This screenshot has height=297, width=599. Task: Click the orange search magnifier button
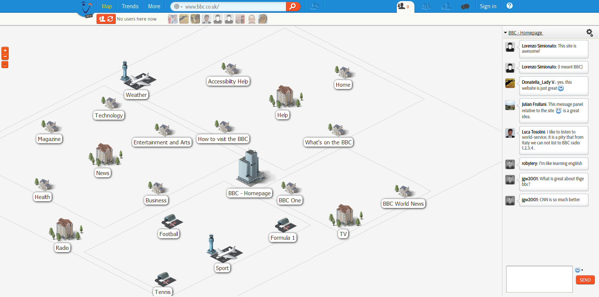pos(293,6)
